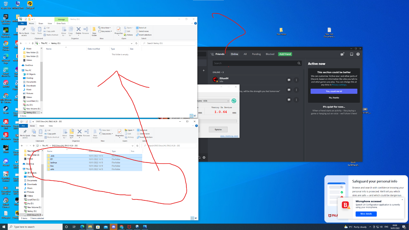Switch to the Drive Tools tab
409x230 pixels.
click(61, 23)
